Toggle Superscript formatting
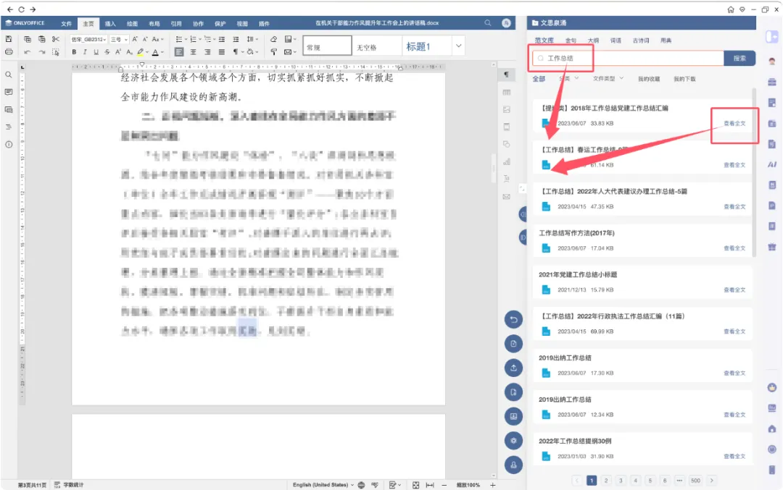Image resolution: width=783 pixels, height=490 pixels. 118,52
